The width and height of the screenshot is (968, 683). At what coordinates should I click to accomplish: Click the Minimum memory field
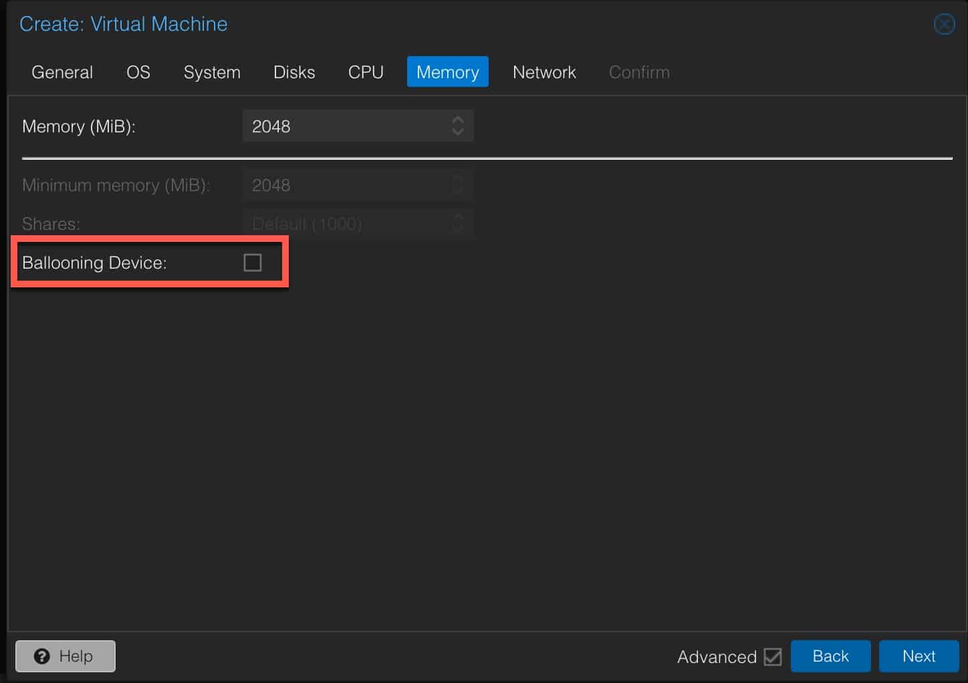click(358, 185)
